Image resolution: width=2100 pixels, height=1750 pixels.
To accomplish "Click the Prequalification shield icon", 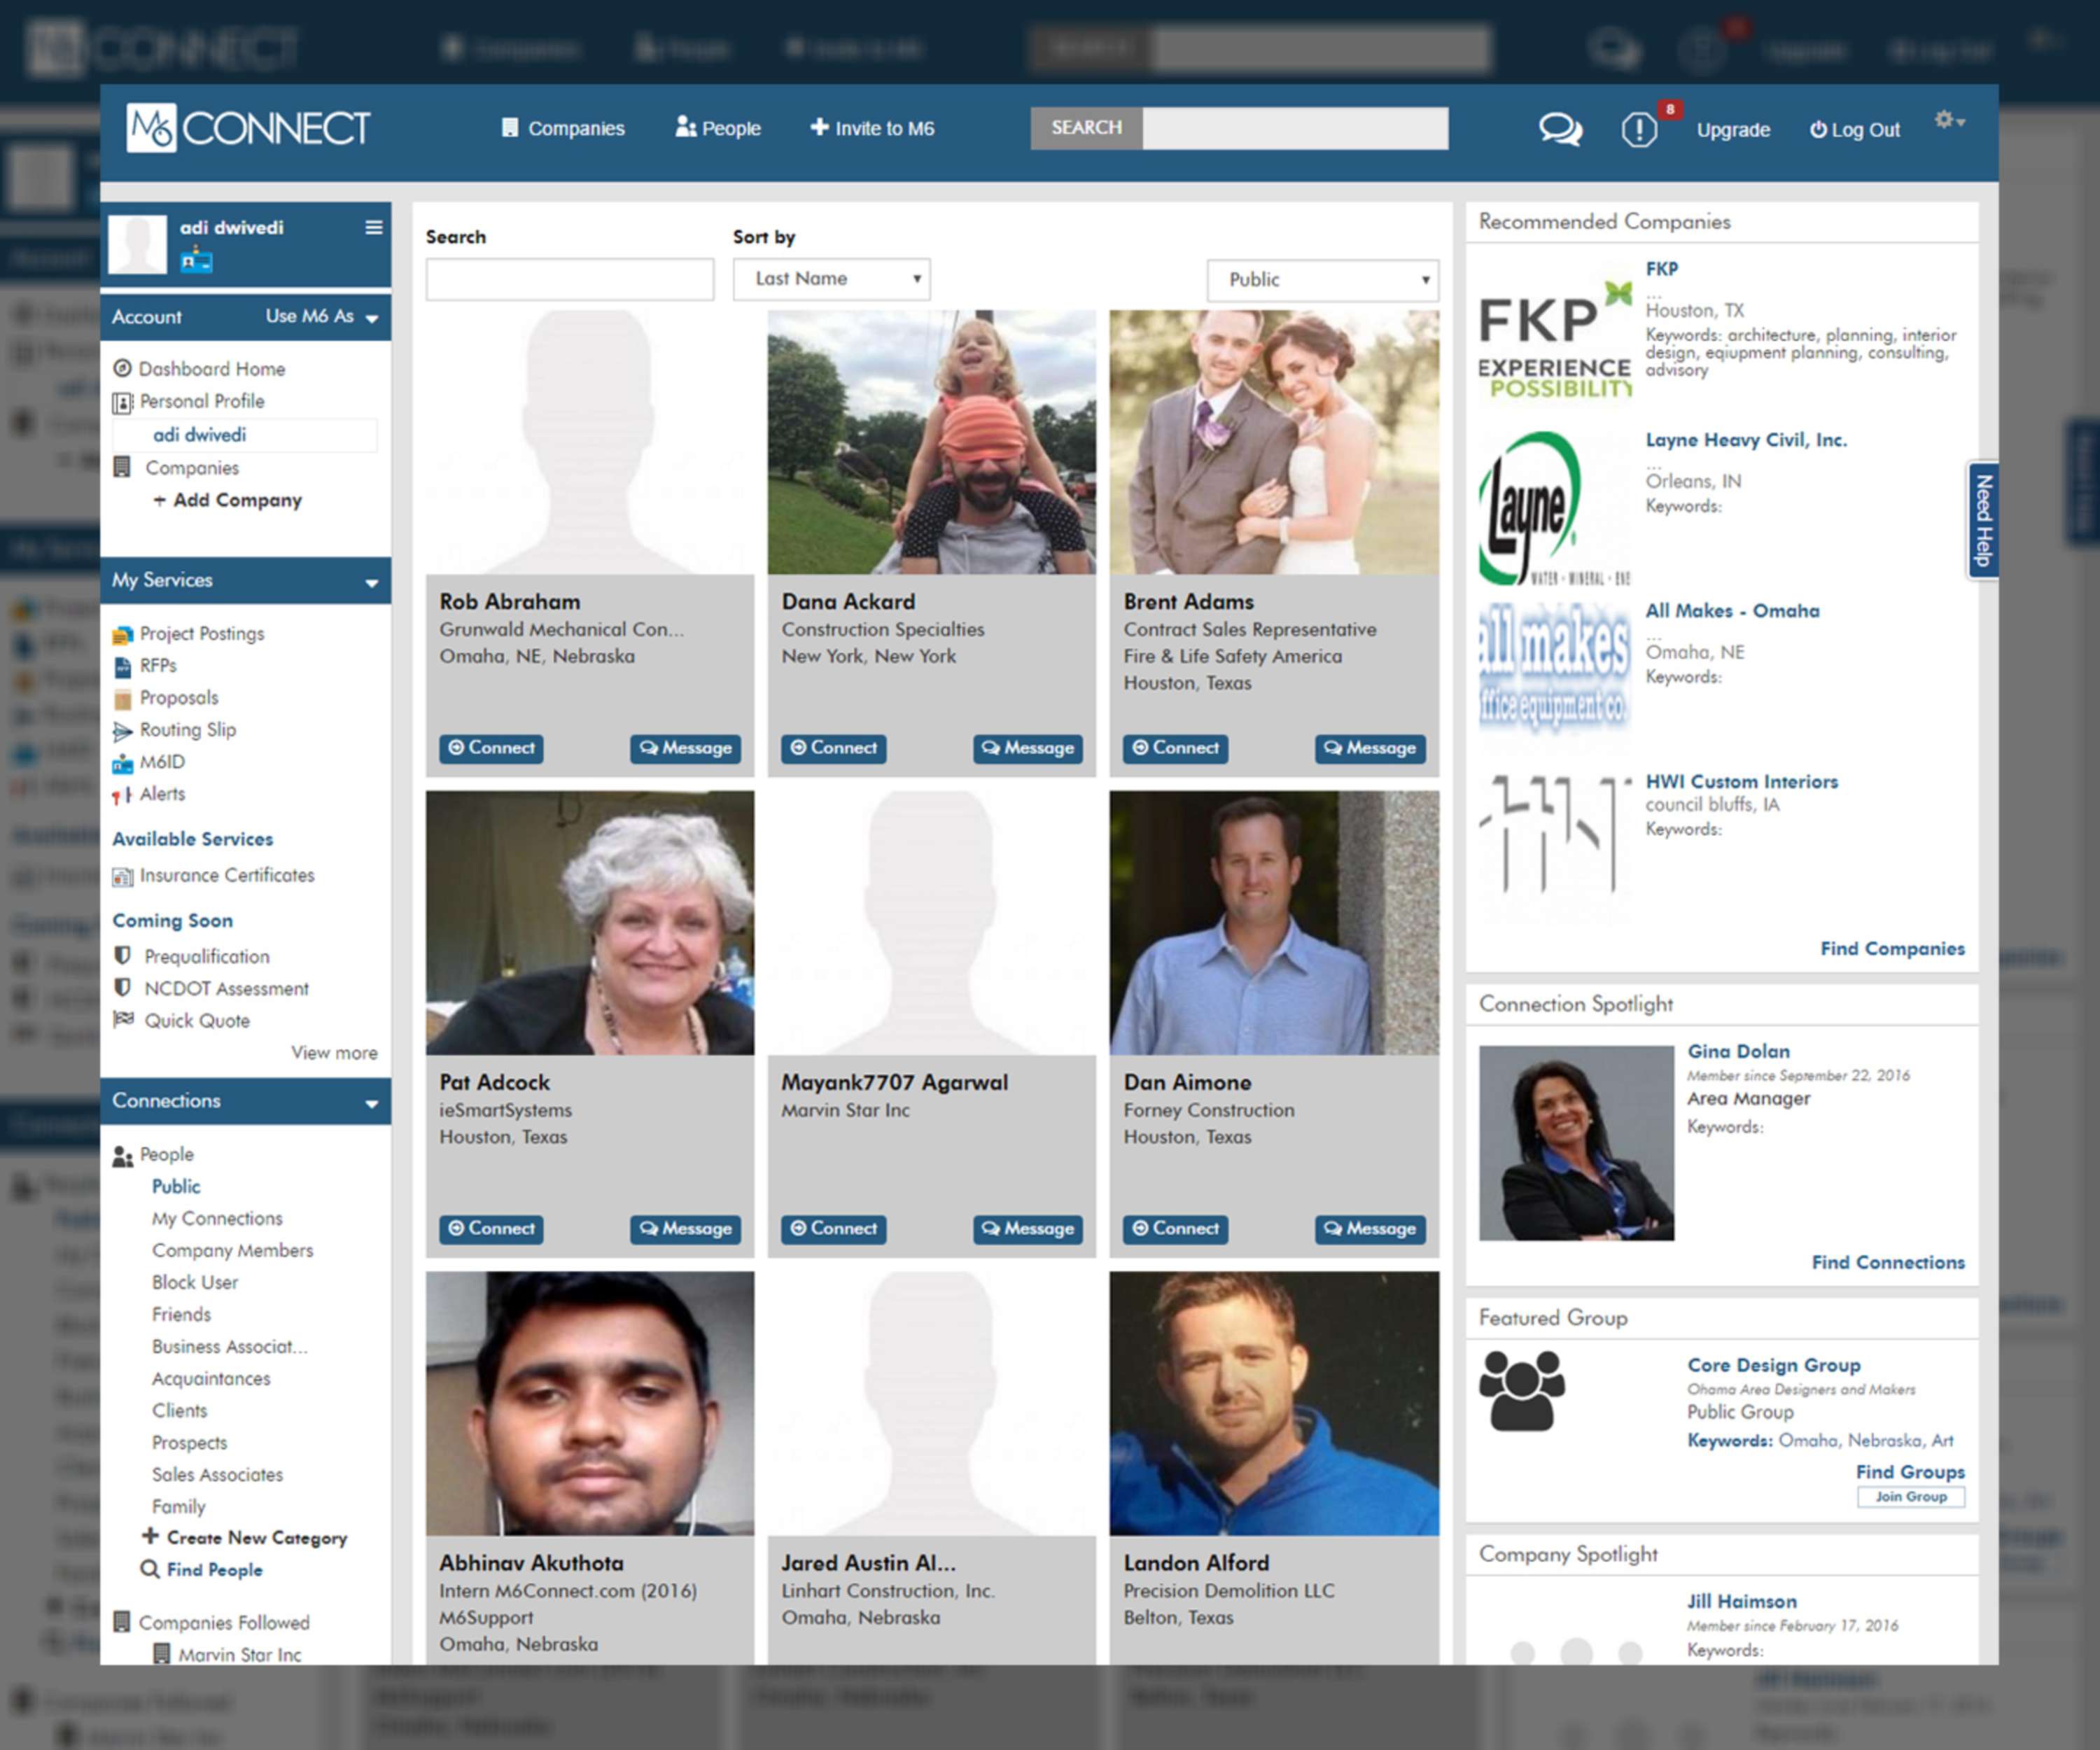I will click(123, 956).
